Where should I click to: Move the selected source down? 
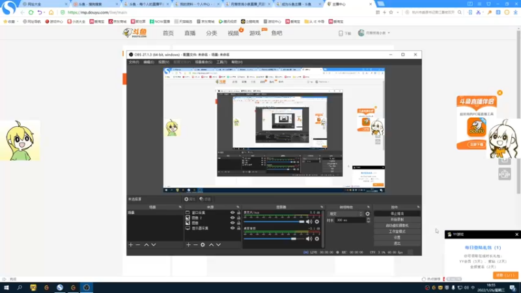(218, 245)
